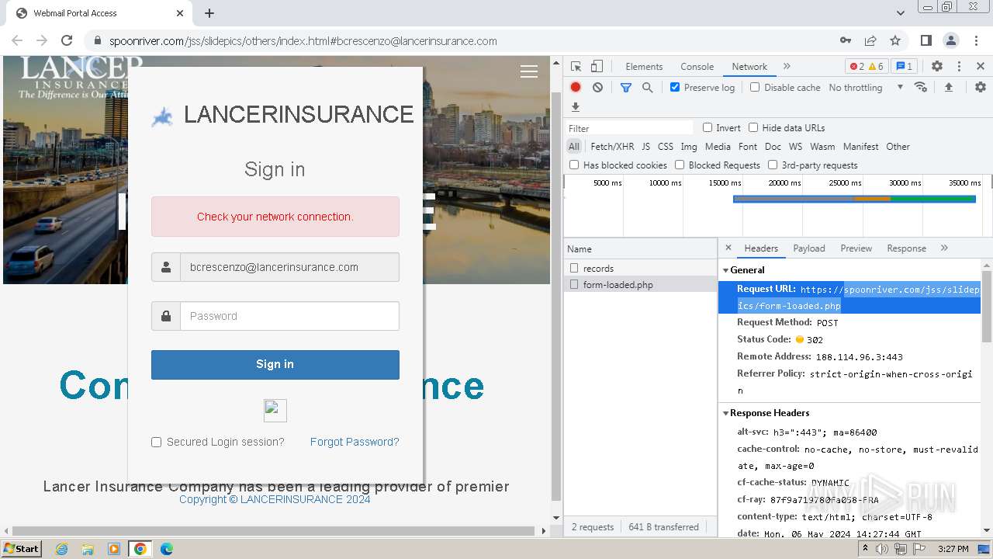Screen dimensions: 993x559
Task: Enable Disable cache checkbox
Action: pos(755,87)
